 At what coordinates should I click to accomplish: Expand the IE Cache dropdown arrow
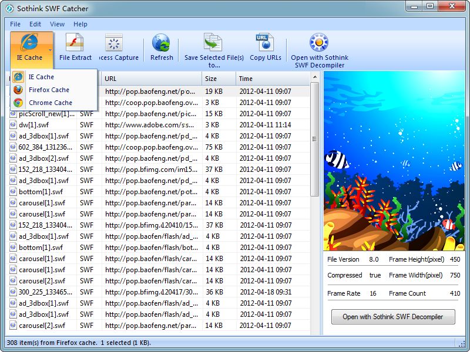50,50
